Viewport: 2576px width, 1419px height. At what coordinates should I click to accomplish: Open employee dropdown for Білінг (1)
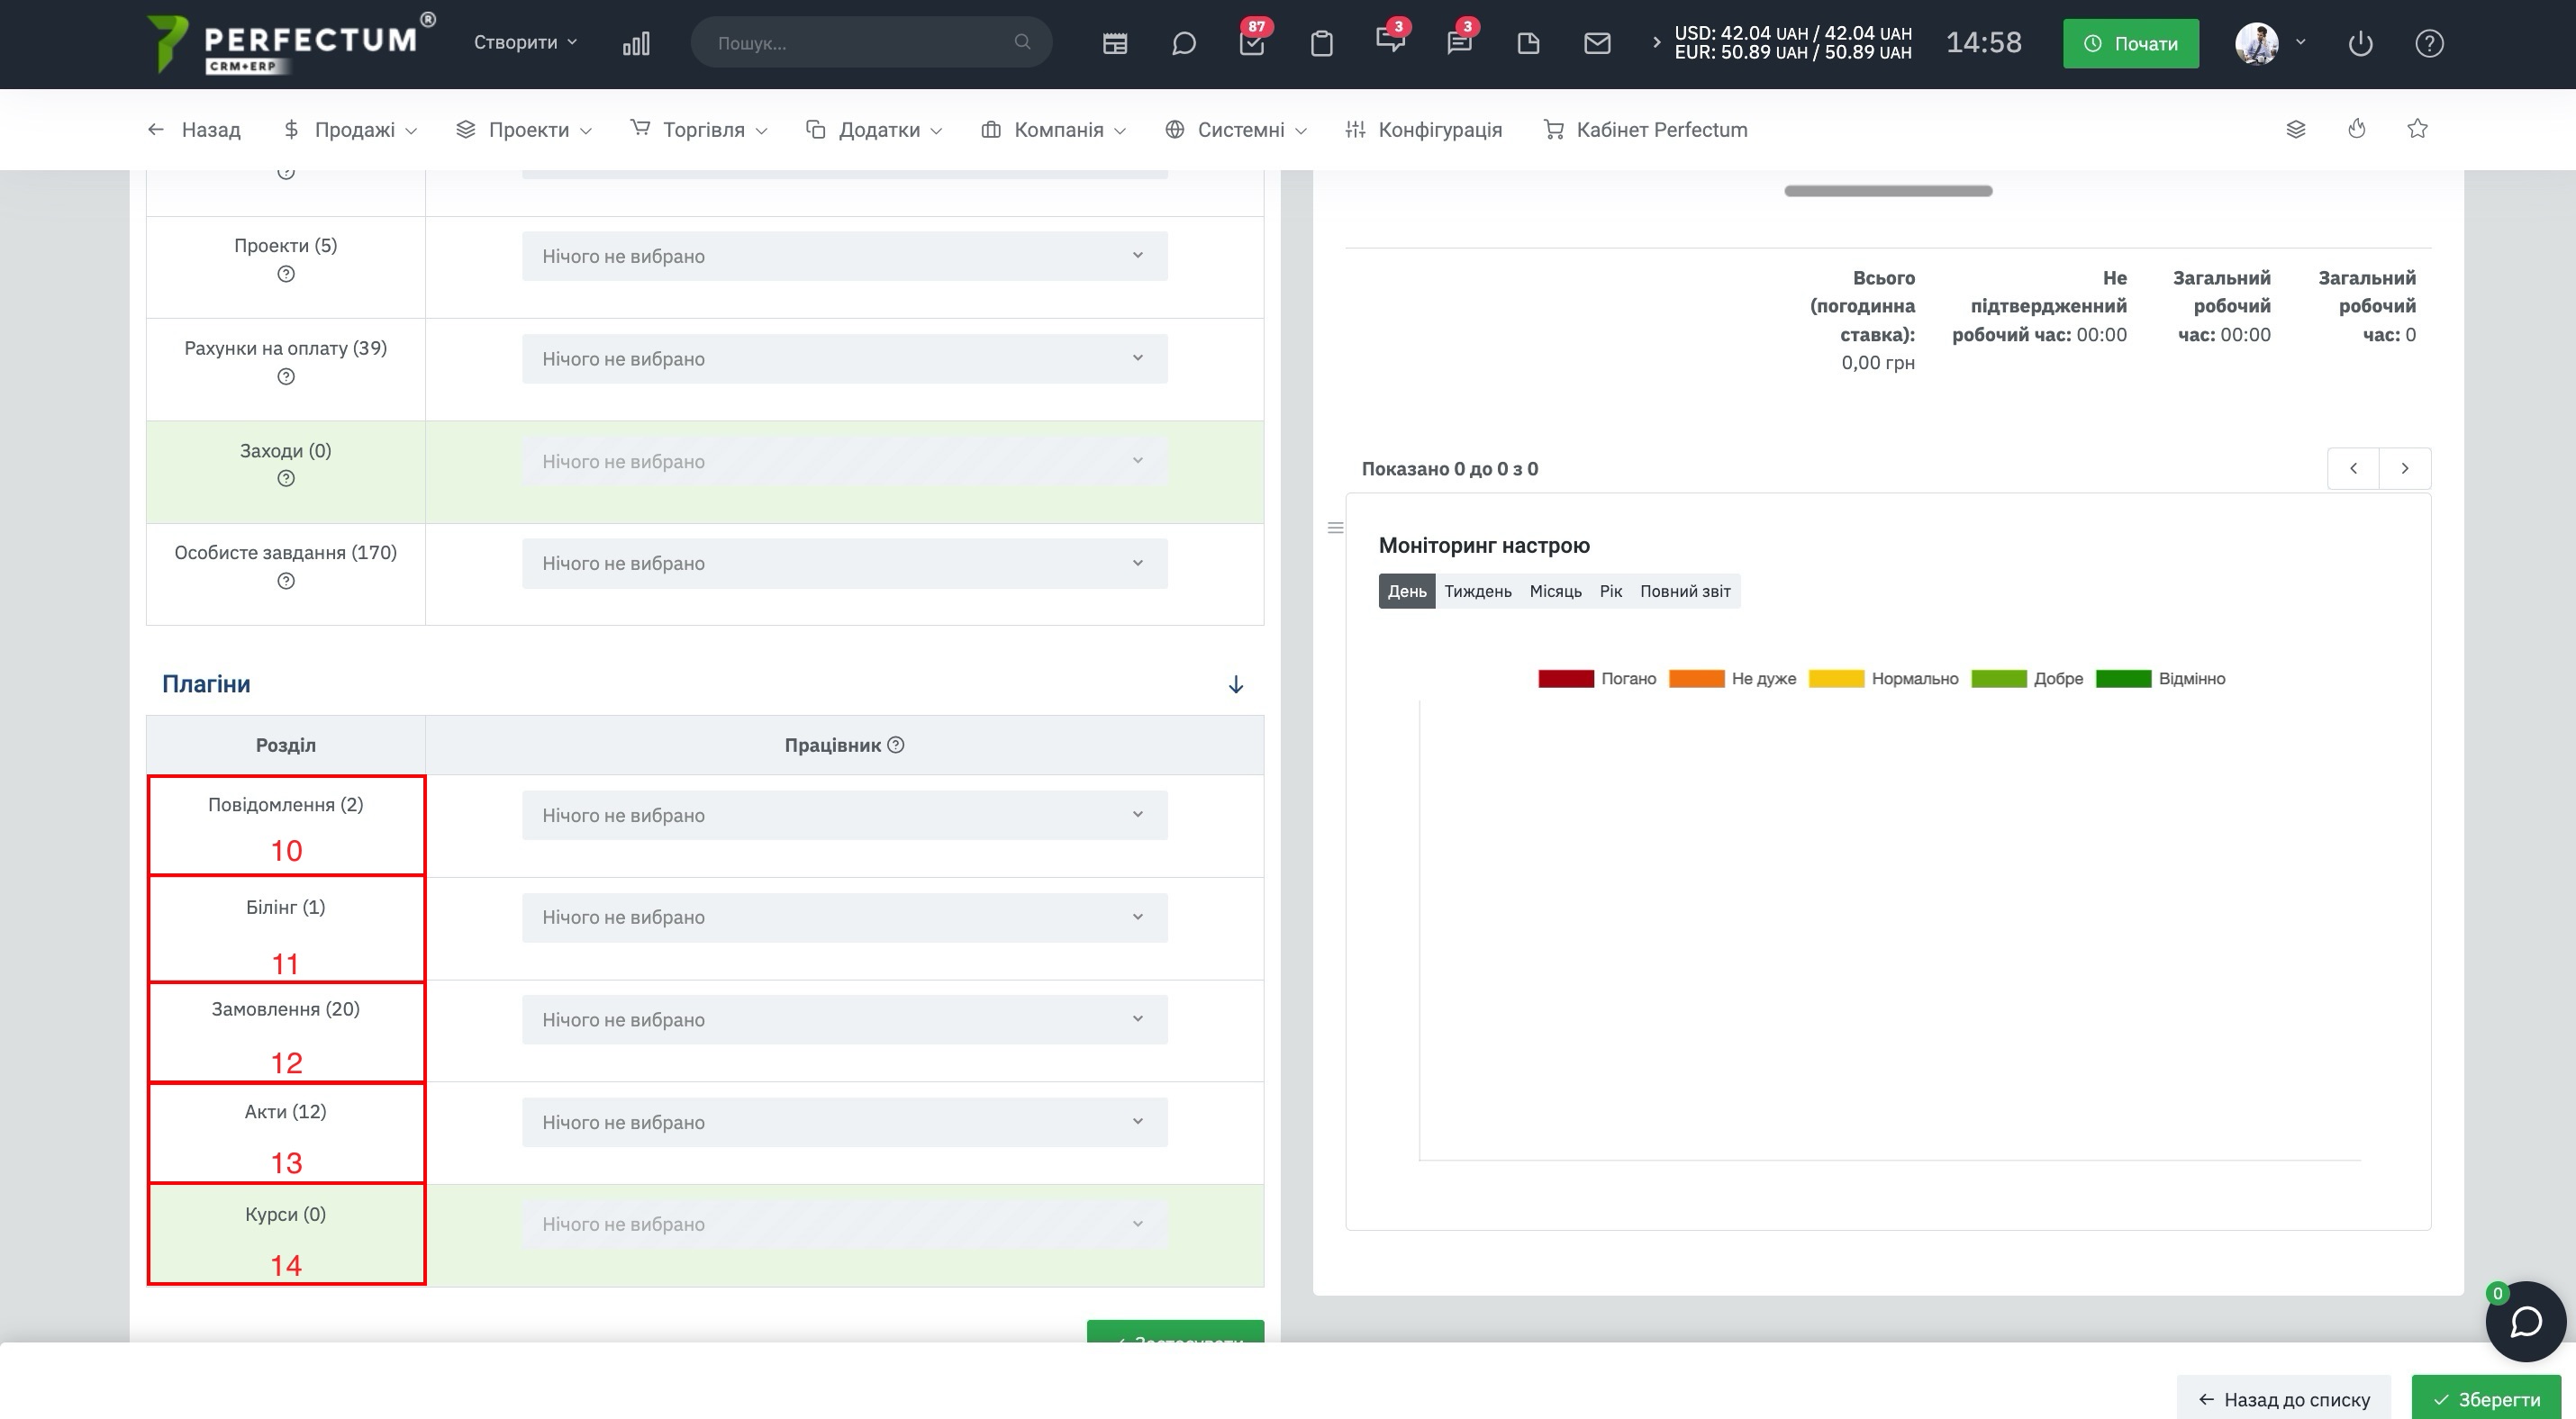pyautogui.click(x=844, y=917)
